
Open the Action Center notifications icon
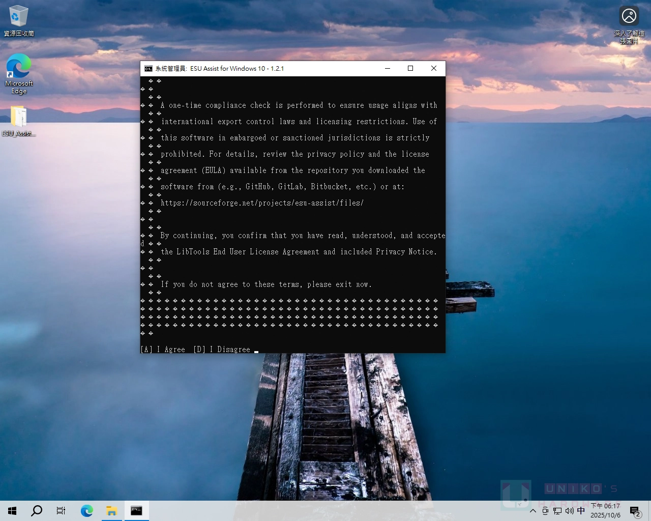click(x=635, y=511)
